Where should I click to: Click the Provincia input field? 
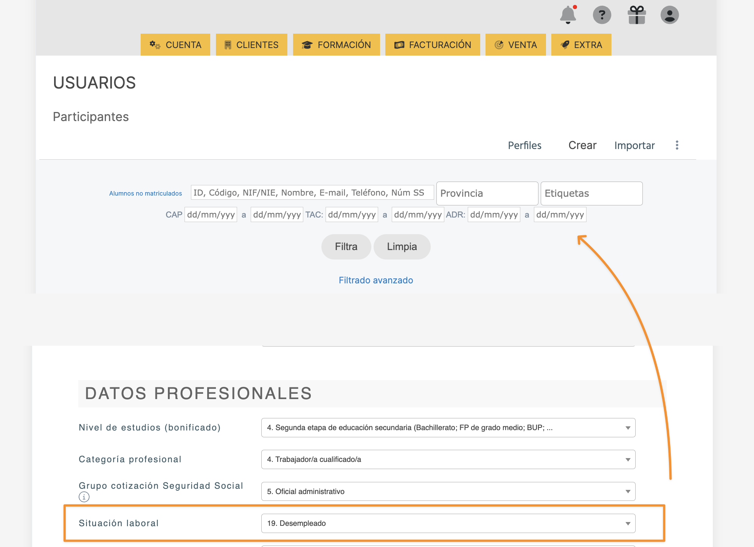487,193
